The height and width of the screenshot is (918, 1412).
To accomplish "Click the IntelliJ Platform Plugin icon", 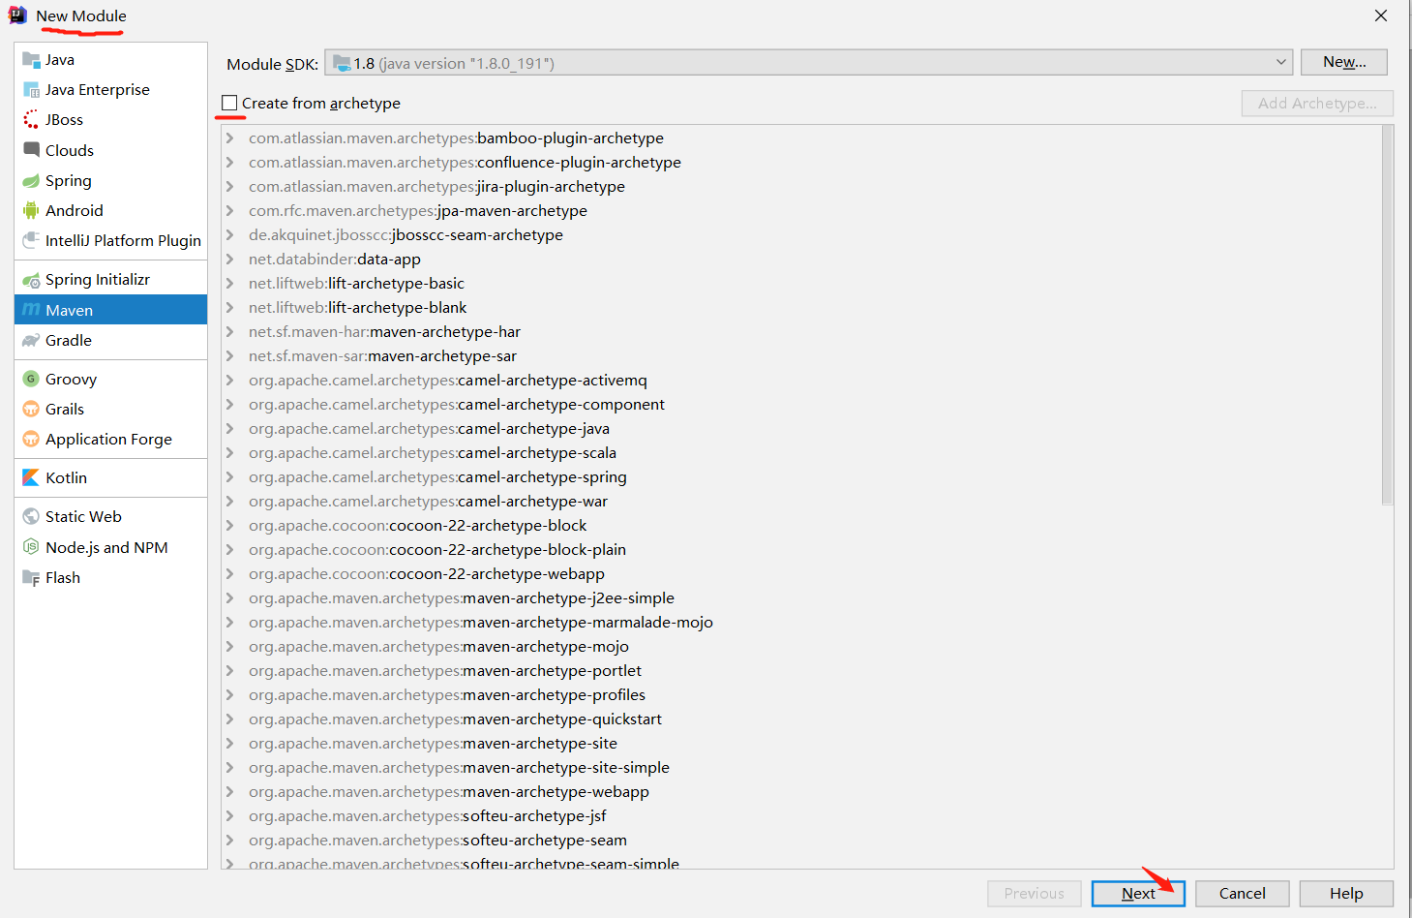I will (x=31, y=241).
